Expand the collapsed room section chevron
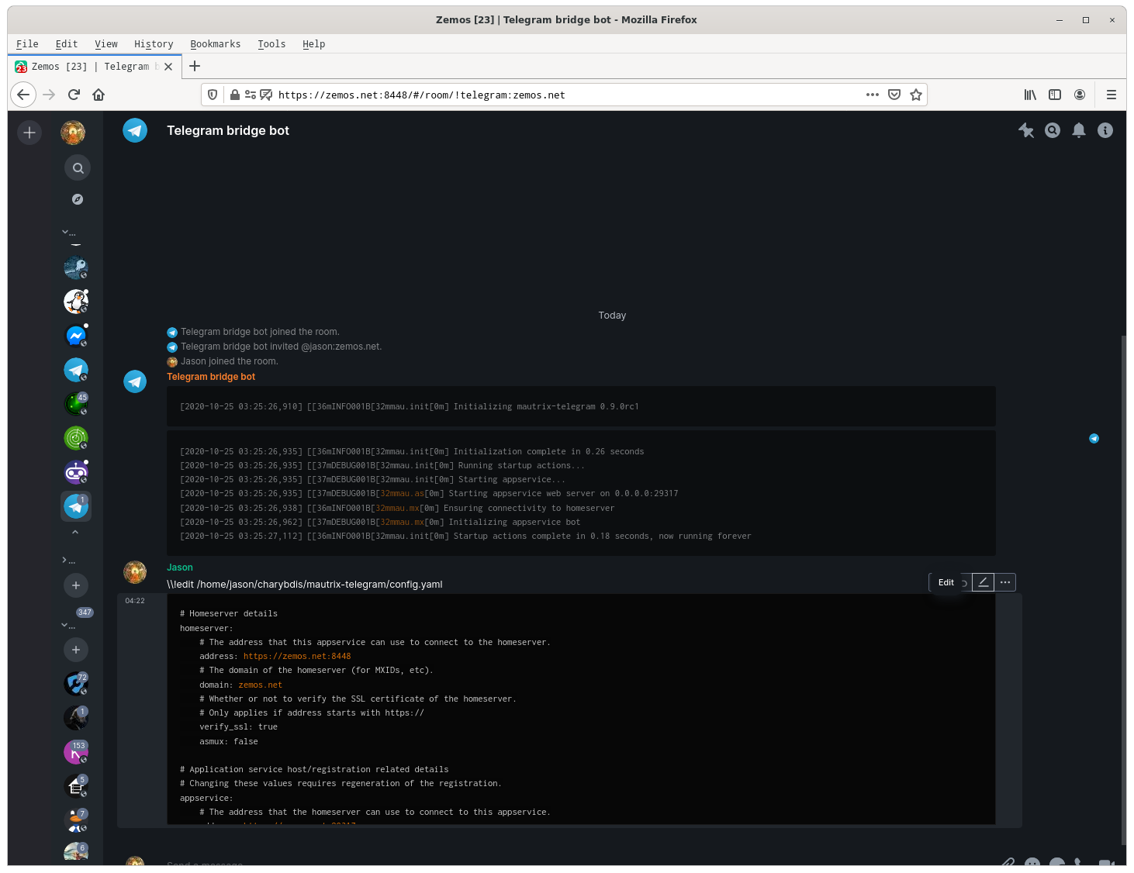 [x=65, y=559]
